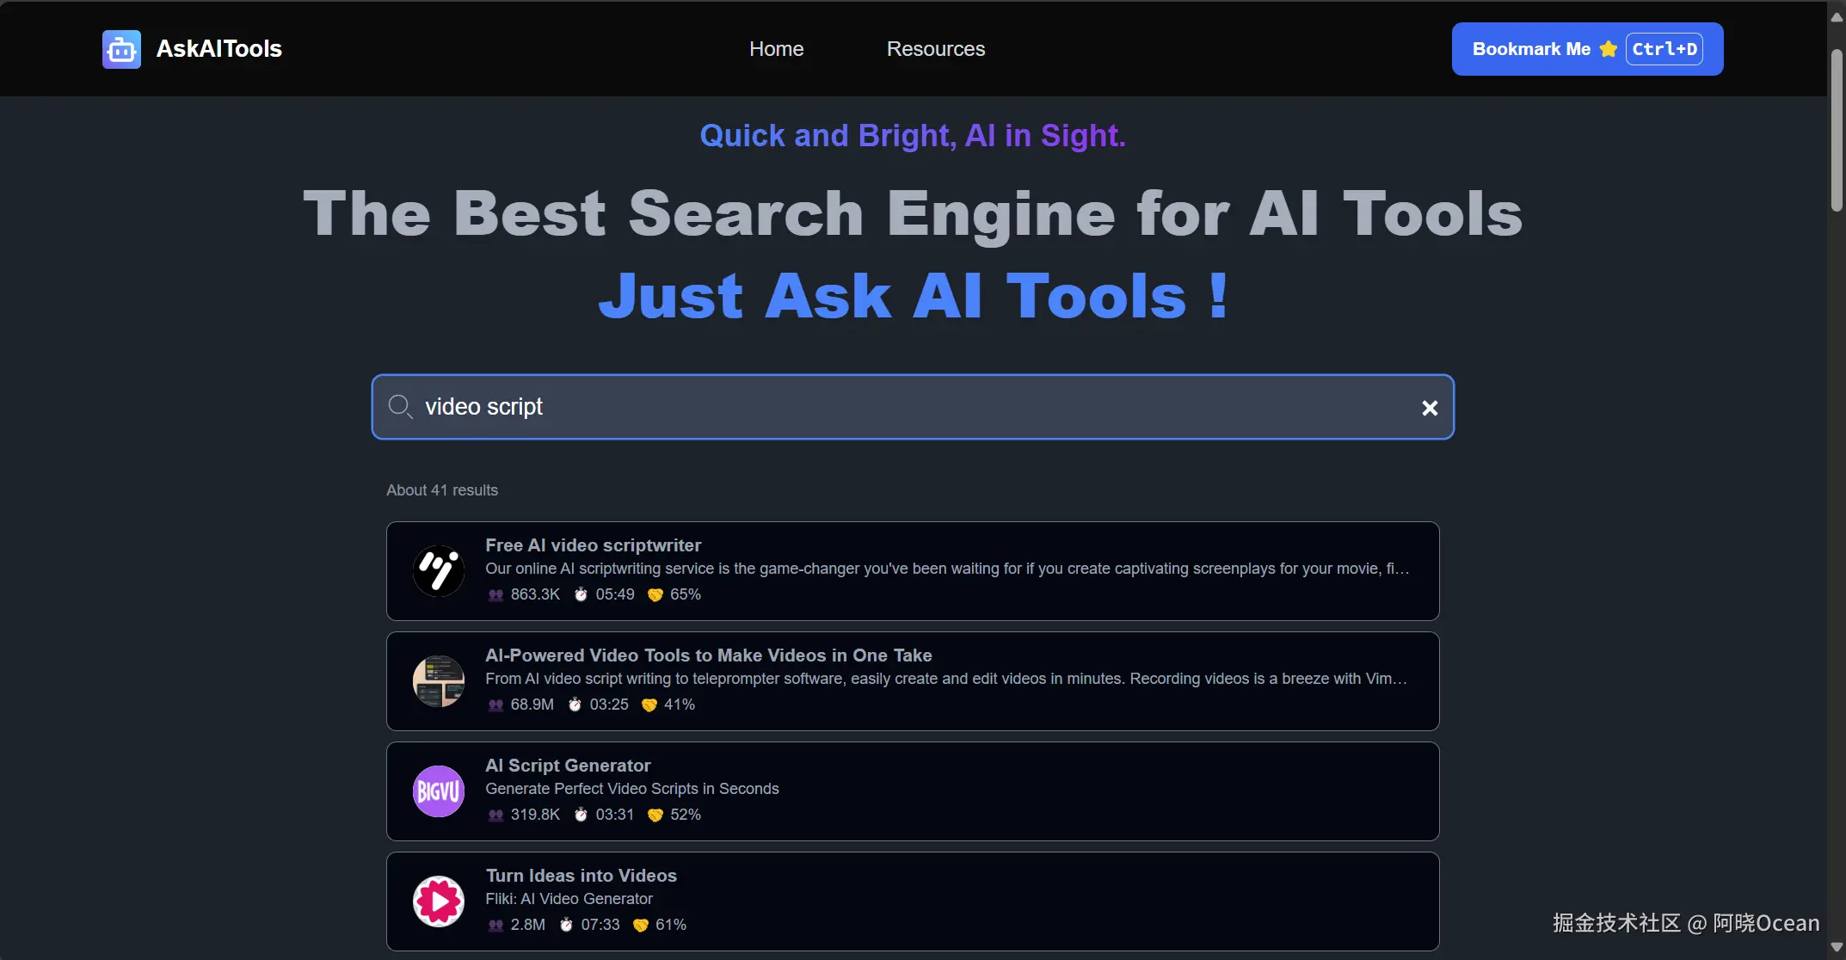Screen dimensions: 1846x960
Task: Open the AI Script Generator result title
Action: [x=568, y=766]
